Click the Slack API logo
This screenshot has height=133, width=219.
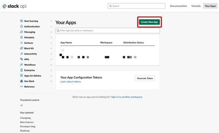(x=14, y=6)
